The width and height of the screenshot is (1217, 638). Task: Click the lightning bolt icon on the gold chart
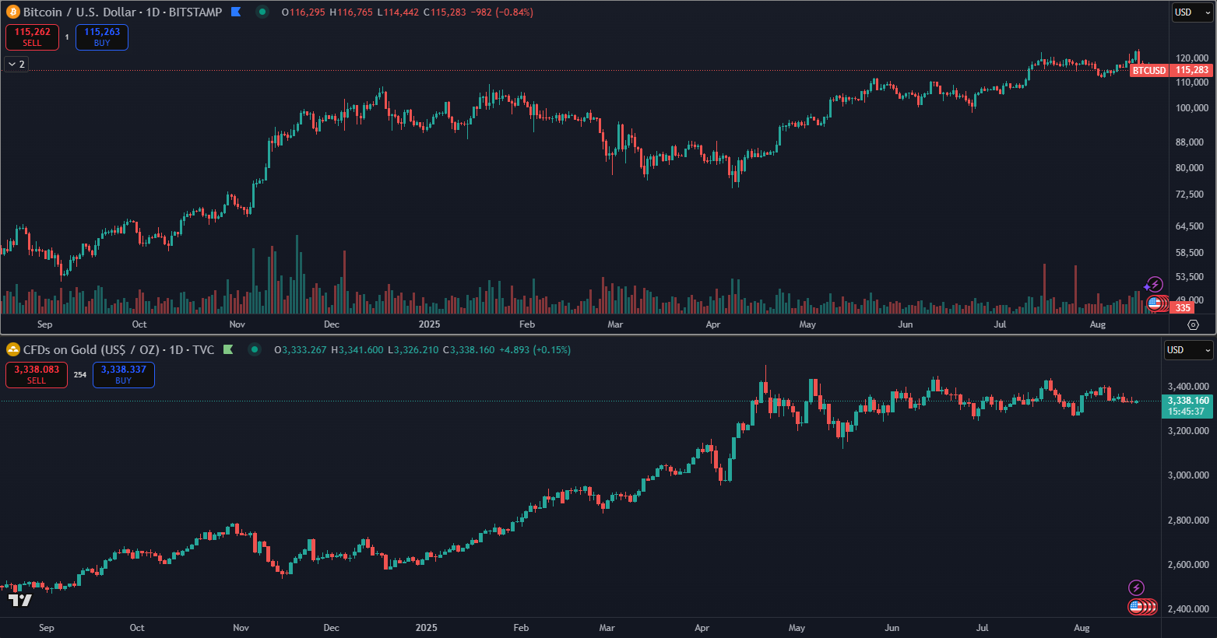point(1137,587)
